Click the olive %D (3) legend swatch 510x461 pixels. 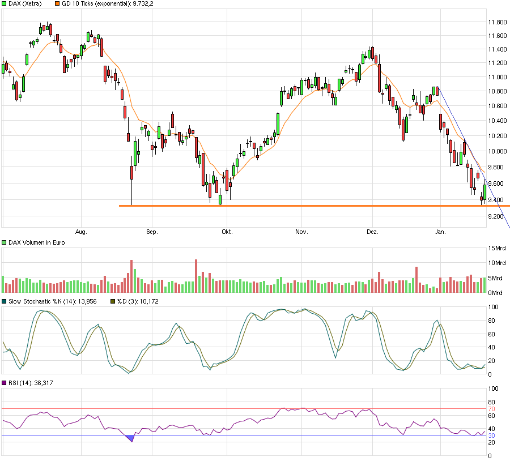(x=113, y=301)
